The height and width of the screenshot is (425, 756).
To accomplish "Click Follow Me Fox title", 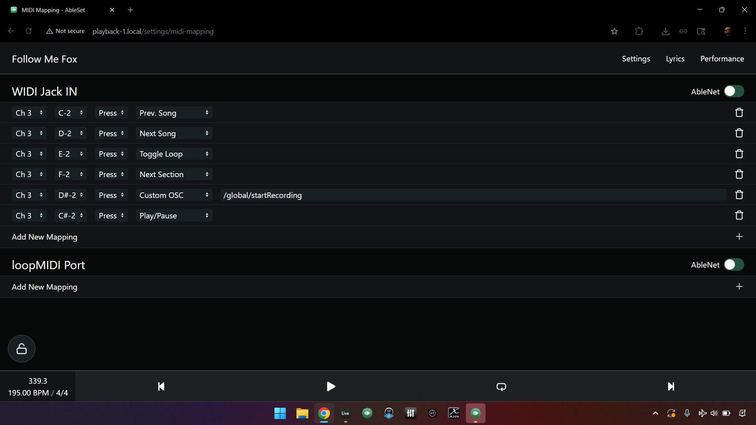I will (x=44, y=59).
